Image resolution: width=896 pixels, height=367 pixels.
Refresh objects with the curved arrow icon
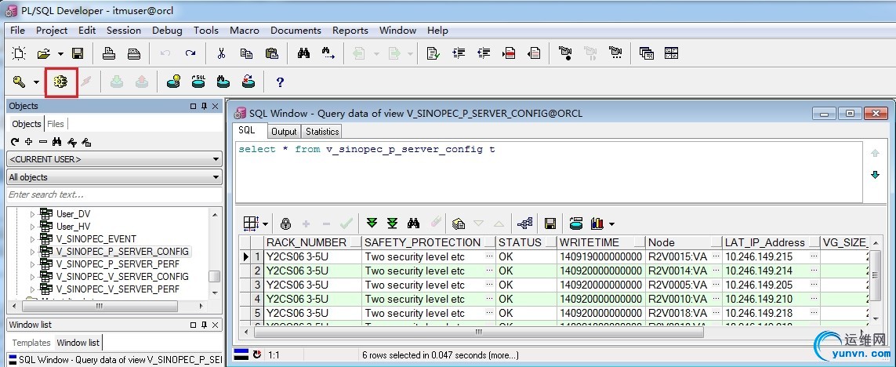pyautogui.click(x=16, y=143)
